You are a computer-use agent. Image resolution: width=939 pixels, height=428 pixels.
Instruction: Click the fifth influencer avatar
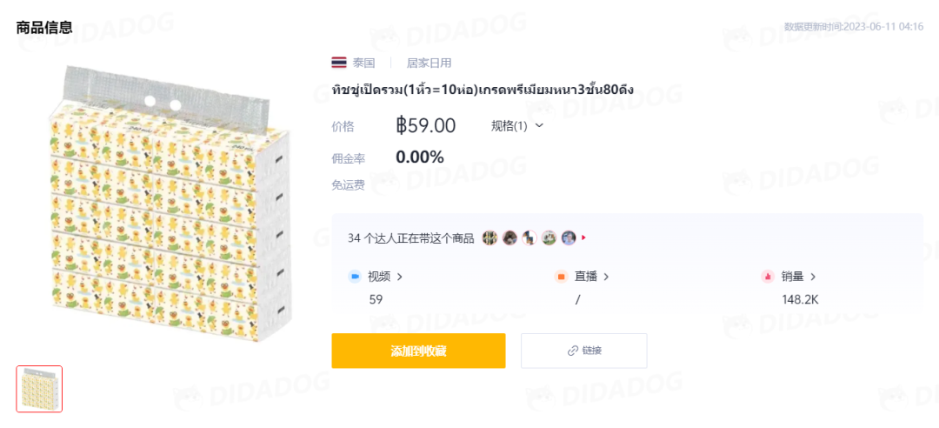tap(569, 238)
